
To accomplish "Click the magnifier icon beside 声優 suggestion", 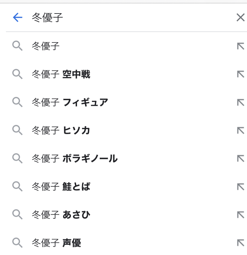I will coord(17,243).
